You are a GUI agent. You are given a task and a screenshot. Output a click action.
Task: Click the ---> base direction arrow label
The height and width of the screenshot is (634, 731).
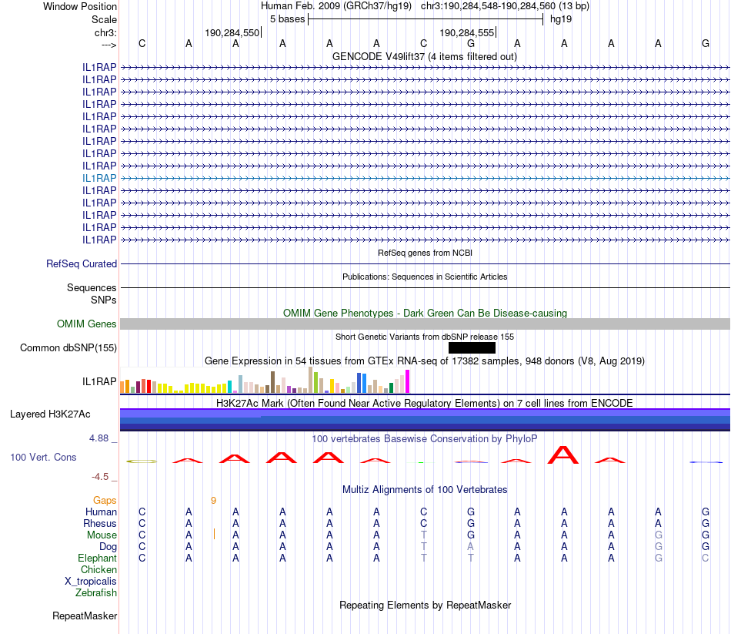click(x=109, y=45)
